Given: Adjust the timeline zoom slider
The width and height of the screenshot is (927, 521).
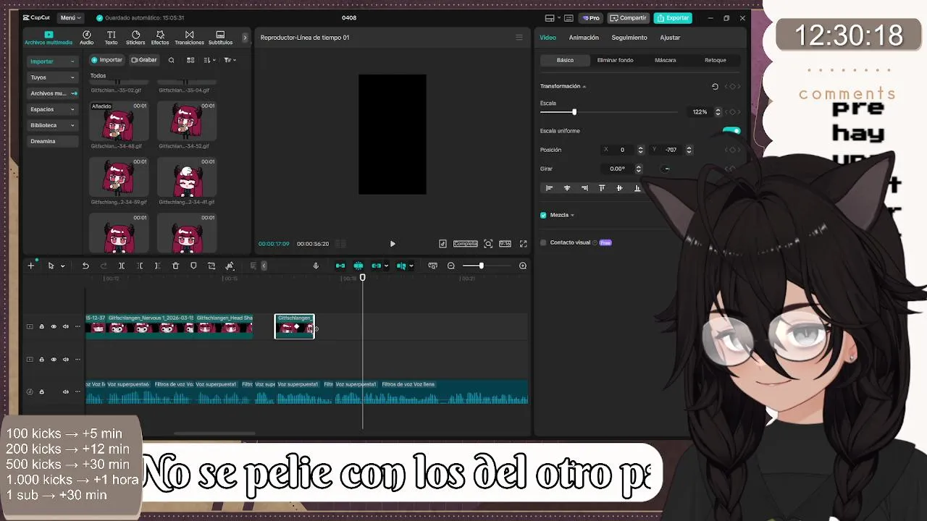Looking at the screenshot, I should pyautogui.click(x=481, y=266).
